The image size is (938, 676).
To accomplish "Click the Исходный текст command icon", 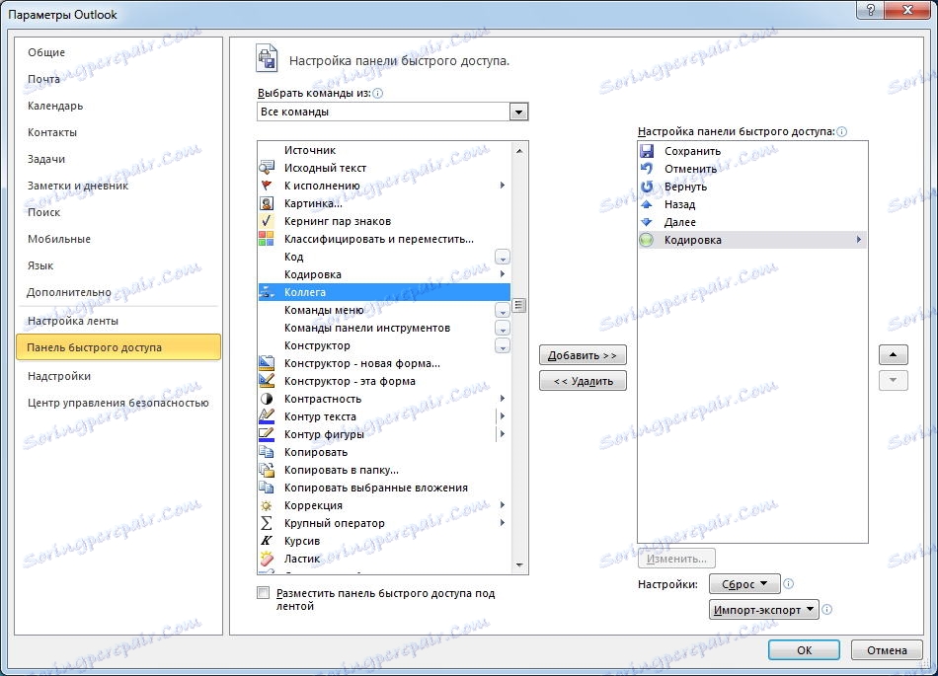I will 267,168.
